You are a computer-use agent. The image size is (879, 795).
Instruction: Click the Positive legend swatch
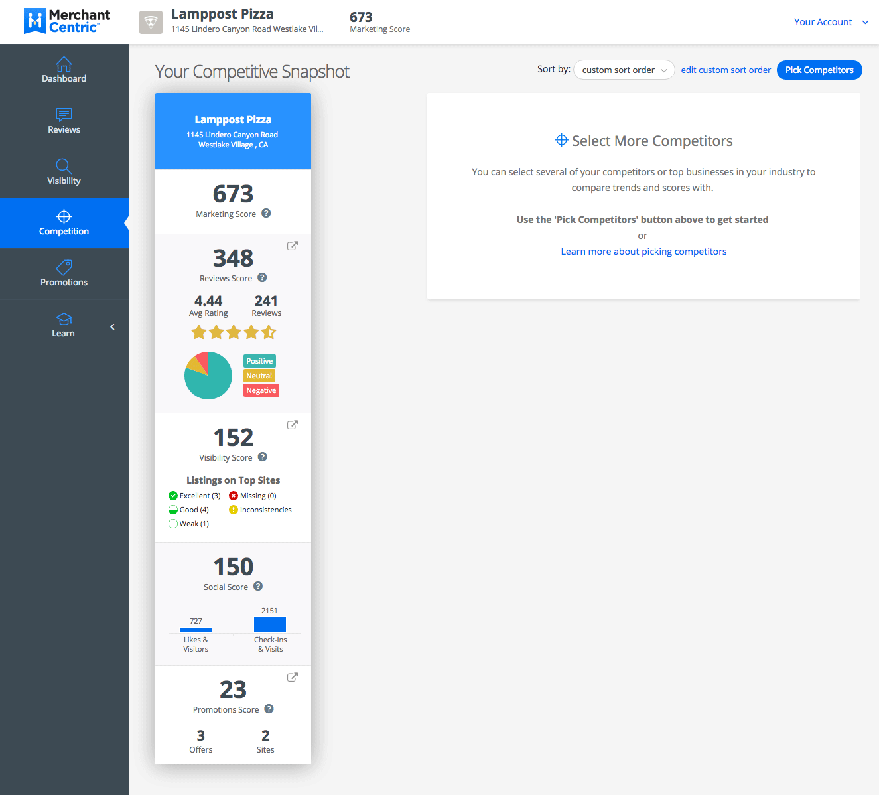pos(259,361)
